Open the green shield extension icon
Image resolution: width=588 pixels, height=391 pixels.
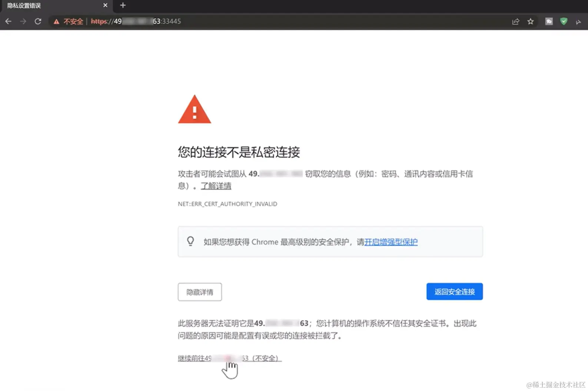coord(564,21)
